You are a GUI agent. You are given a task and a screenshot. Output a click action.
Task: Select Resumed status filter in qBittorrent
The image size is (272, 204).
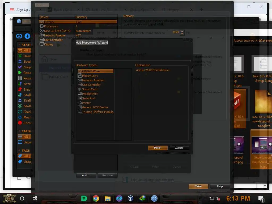[24, 73]
